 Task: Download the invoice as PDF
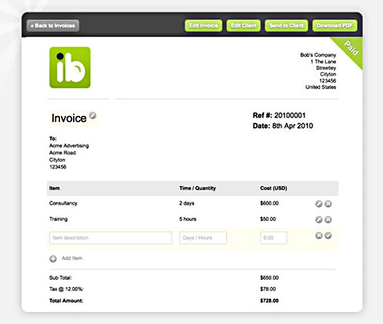click(334, 25)
